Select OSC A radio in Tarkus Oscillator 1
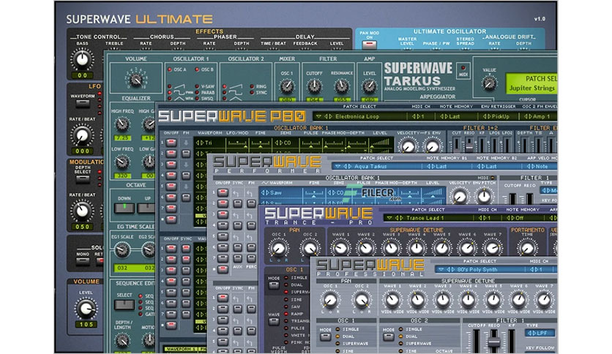The width and height of the screenshot is (612, 354). pyautogui.click(x=169, y=69)
